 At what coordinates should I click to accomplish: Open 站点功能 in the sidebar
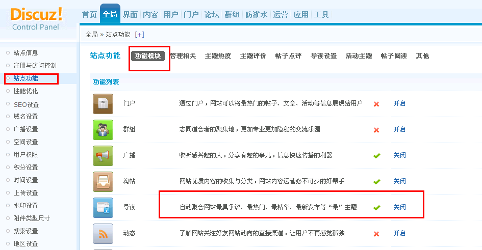click(x=26, y=78)
